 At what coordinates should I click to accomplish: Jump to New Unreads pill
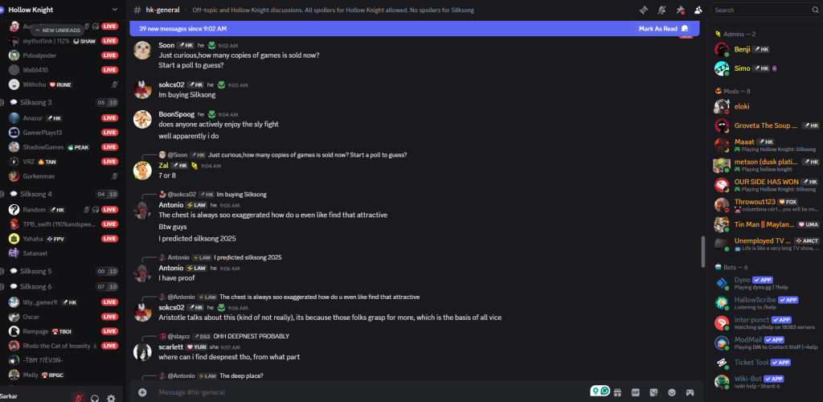(56, 30)
